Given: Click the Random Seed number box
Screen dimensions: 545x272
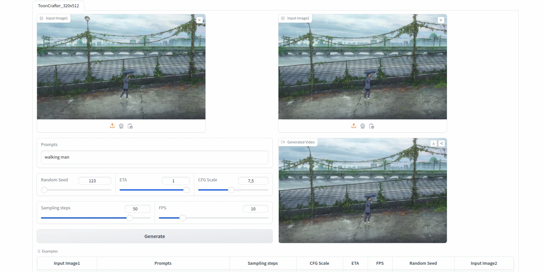Looking at the screenshot, I should pos(94,181).
